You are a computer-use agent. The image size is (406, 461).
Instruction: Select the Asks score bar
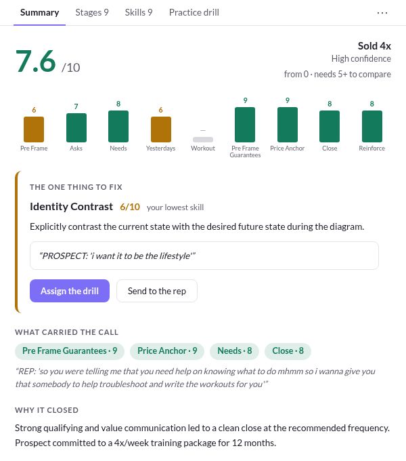(x=76, y=127)
